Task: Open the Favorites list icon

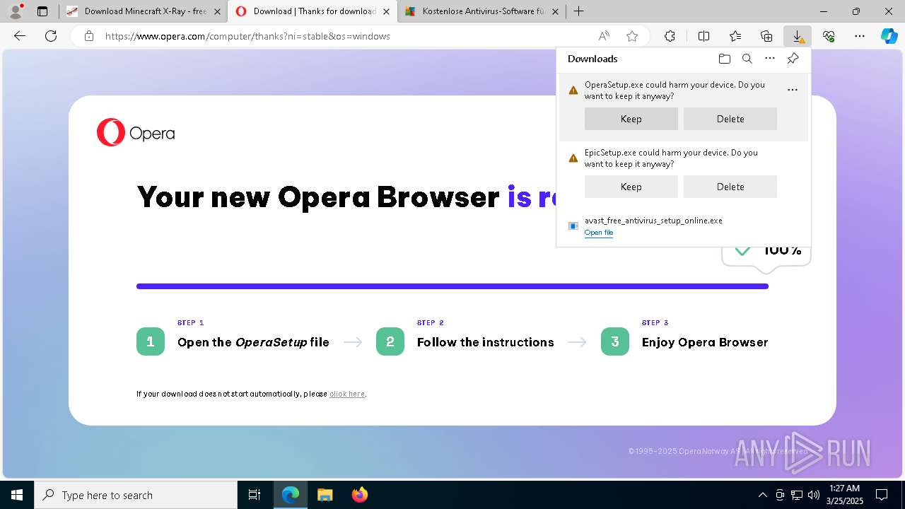Action: click(735, 36)
